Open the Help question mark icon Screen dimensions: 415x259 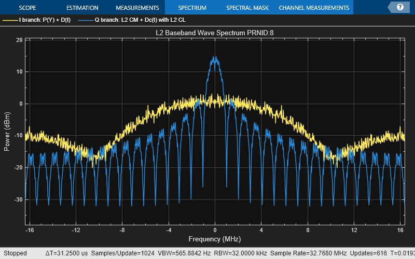click(x=400, y=7)
